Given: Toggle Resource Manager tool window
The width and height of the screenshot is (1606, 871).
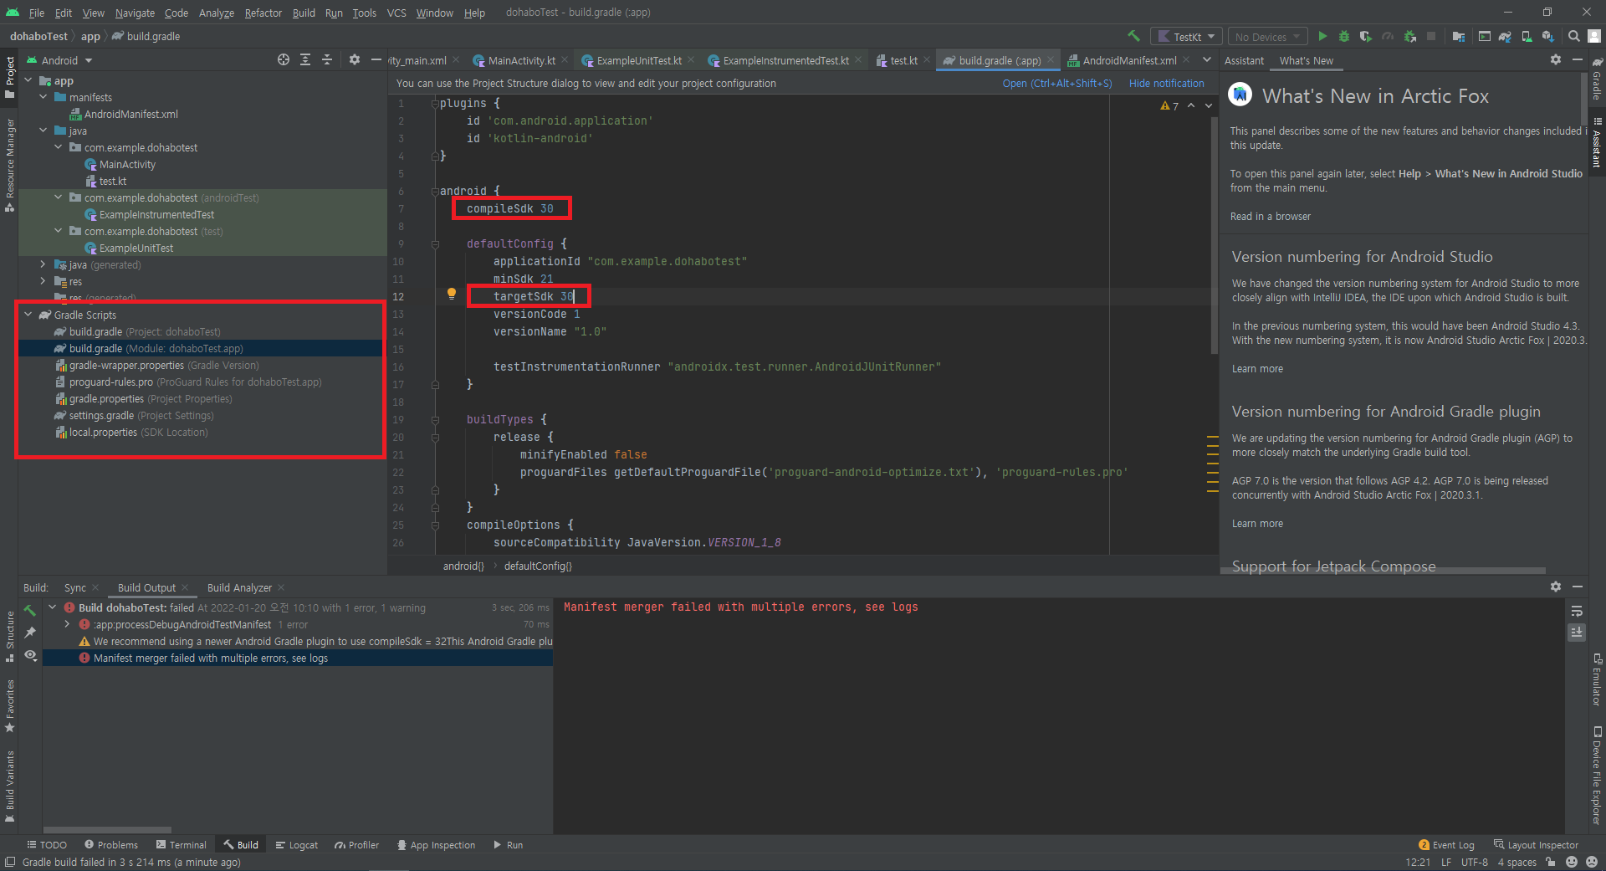Looking at the screenshot, I should [9, 165].
